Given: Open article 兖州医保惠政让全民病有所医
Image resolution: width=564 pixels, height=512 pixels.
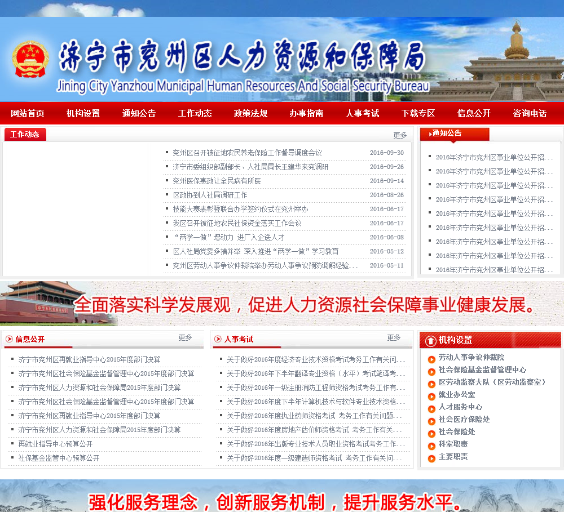Looking at the screenshot, I should (217, 181).
